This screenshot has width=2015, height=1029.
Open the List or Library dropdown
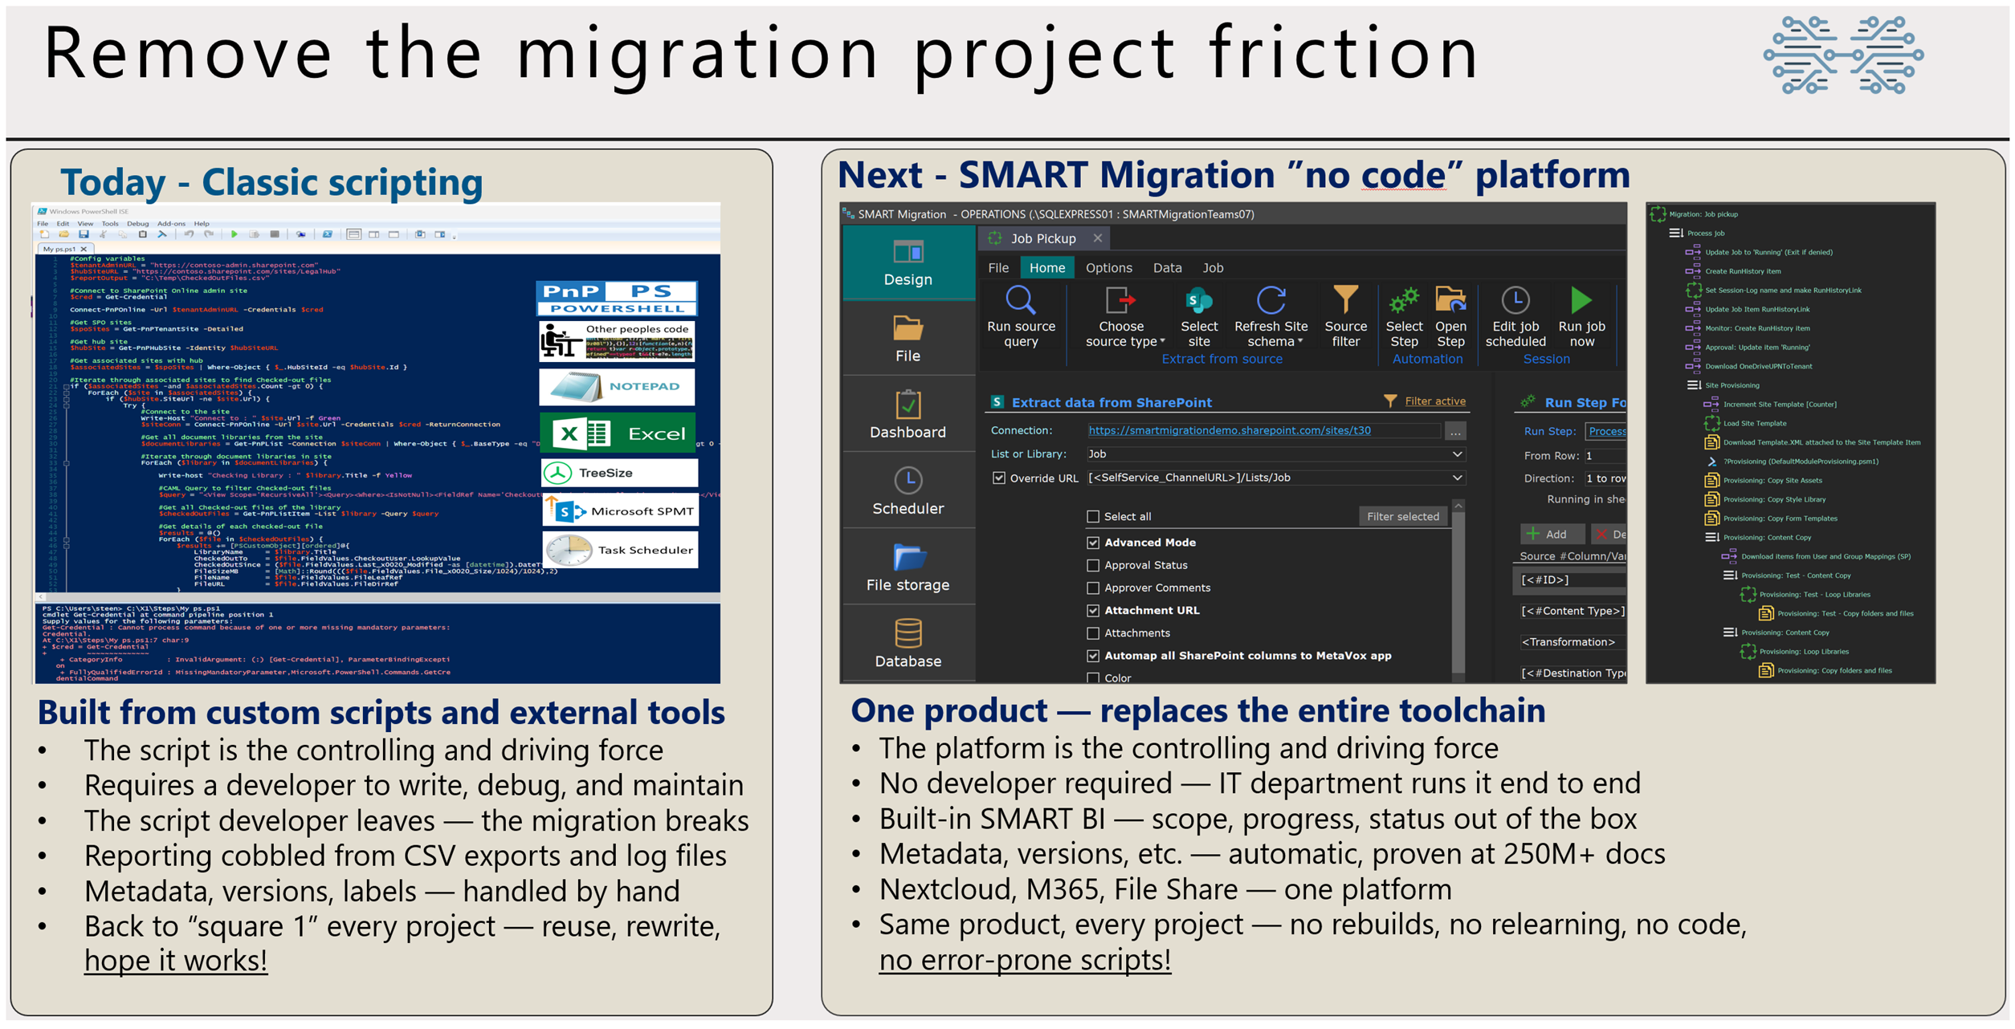tap(1456, 454)
